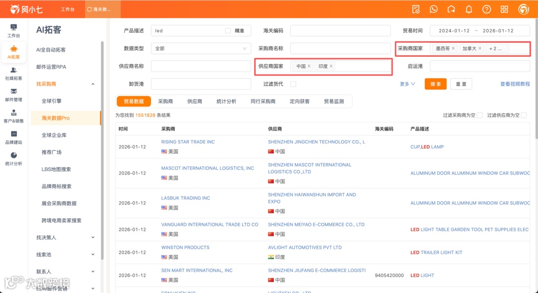Remove 加拿大 tag from 采购商国家

click(480, 48)
